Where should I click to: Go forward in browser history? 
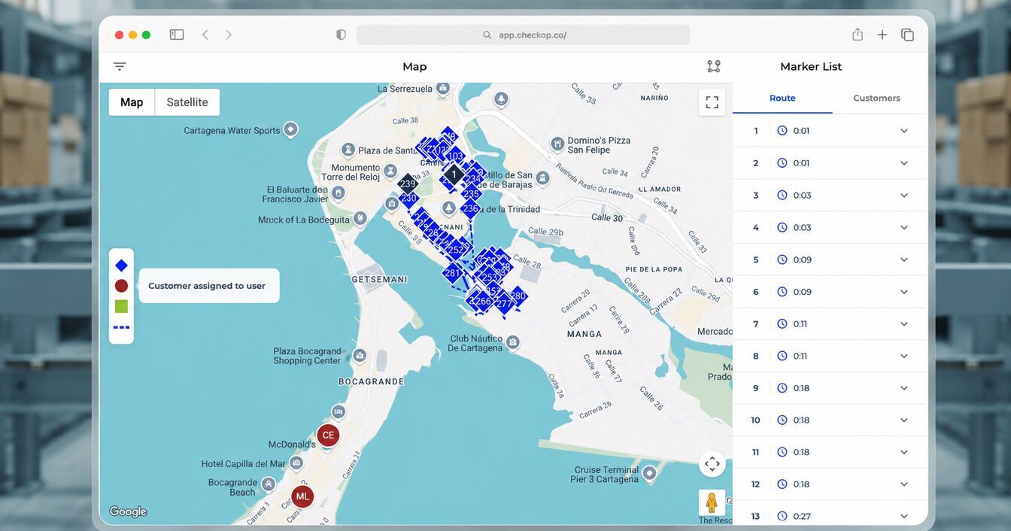pyautogui.click(x=229, y=35)
